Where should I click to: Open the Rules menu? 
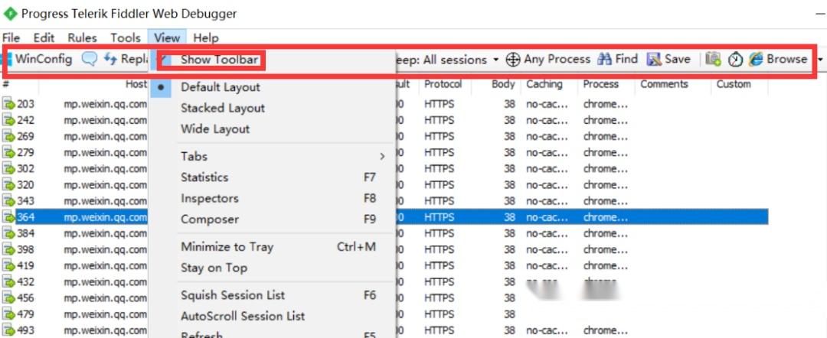(82, 38)
